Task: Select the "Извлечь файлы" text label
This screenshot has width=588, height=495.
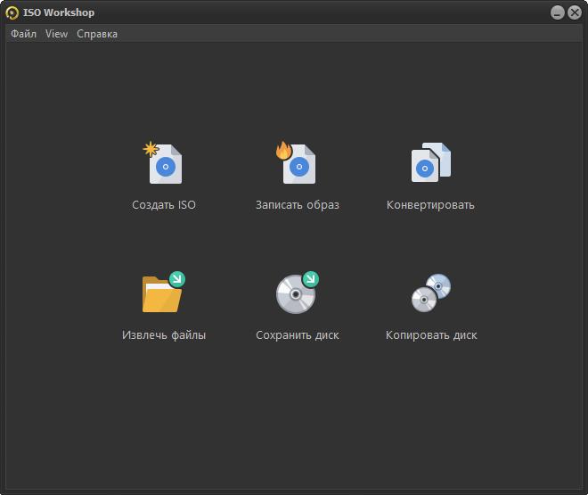Action: pyautogui.click(x=164, y=335)
